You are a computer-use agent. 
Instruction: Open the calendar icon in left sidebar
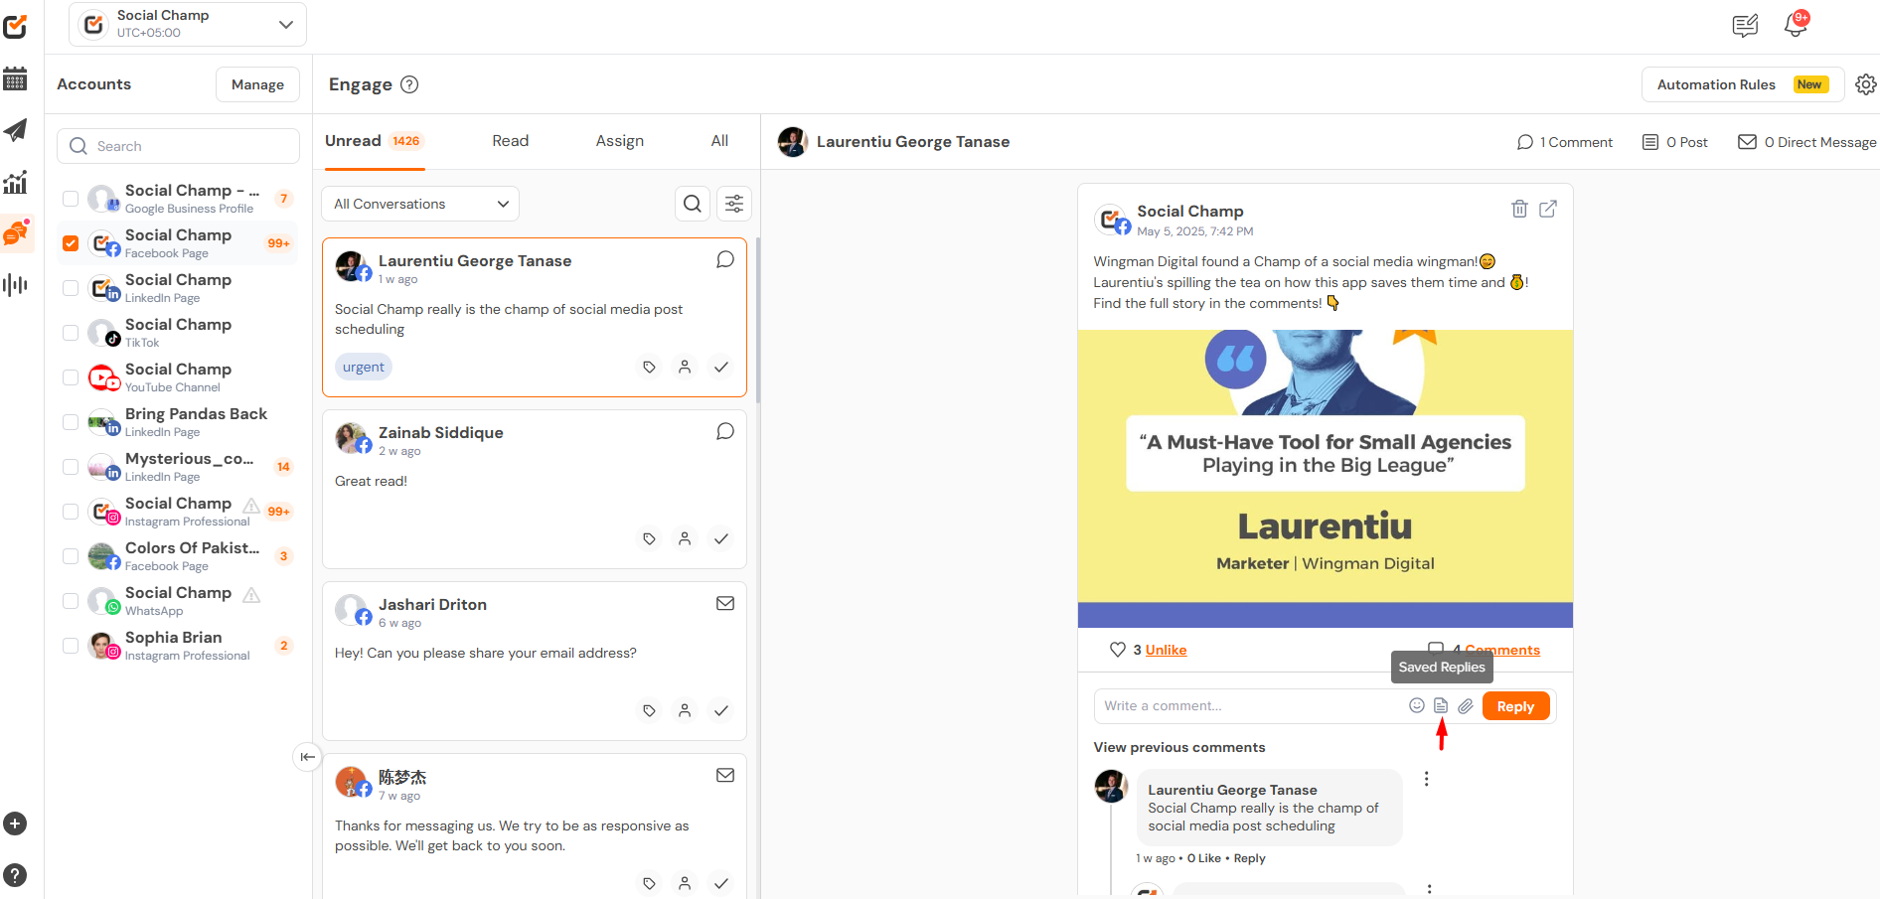(15, 78)
